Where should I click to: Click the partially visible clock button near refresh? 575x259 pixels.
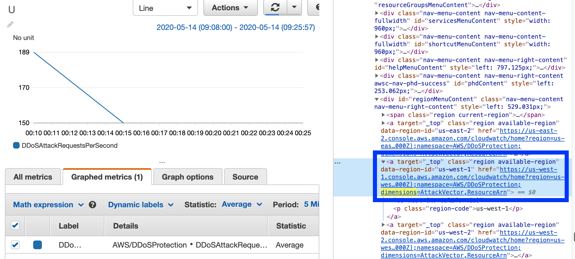point(320,8)
